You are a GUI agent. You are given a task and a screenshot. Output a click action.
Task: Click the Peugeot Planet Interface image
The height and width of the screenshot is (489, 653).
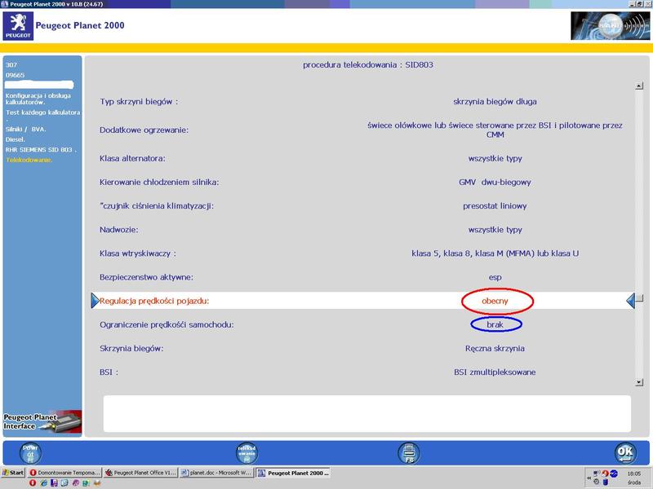(41, 421)
